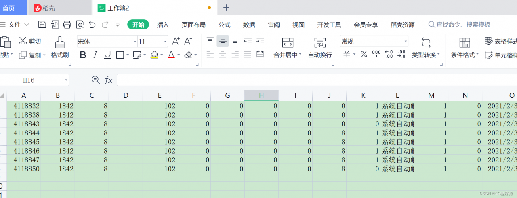The image size is (517, 198).
Task: Expand the font color dropdown arrow
Action: point(178,55)
